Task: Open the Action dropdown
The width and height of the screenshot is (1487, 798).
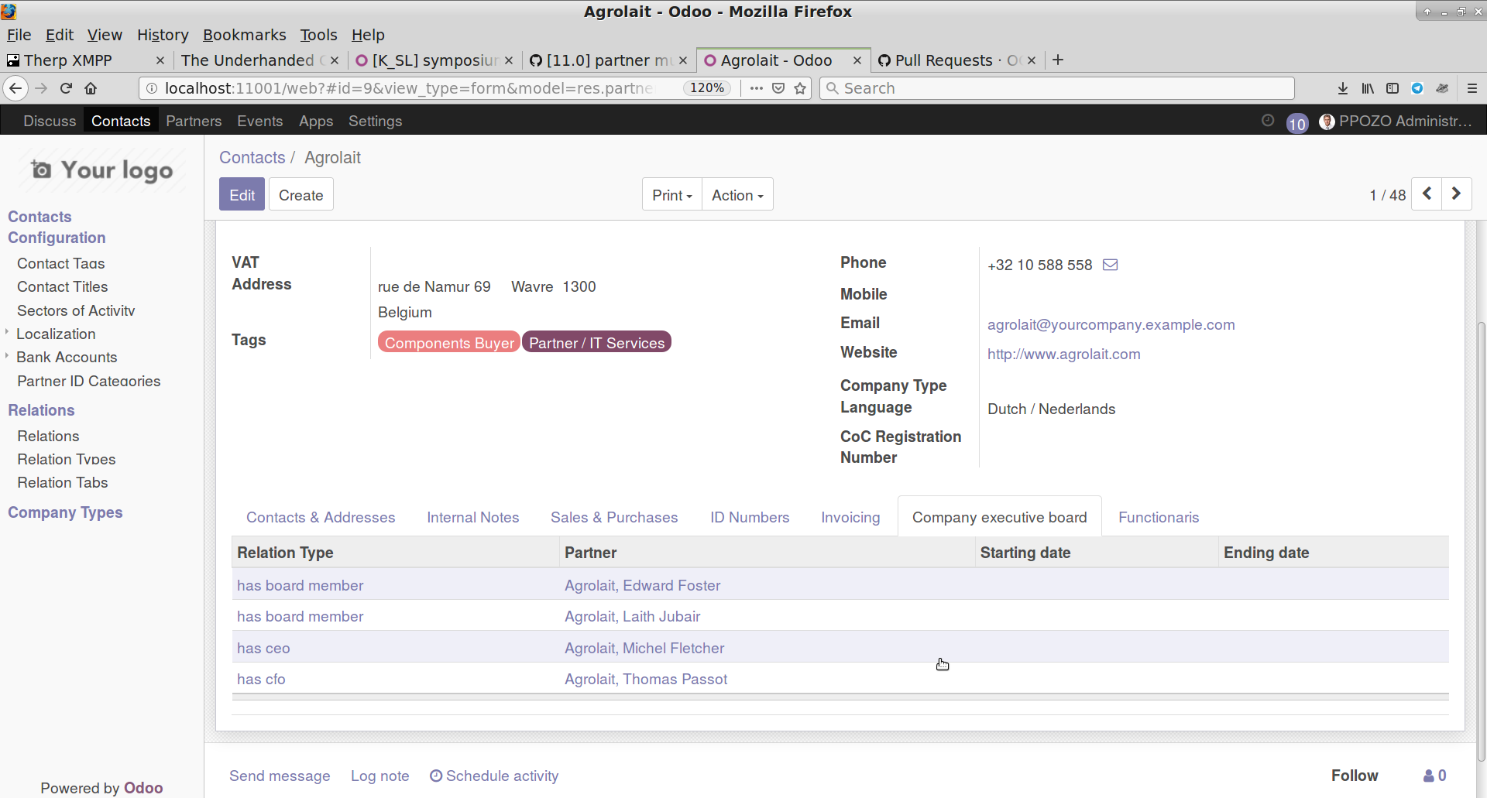Action: click(x=737, y=194)
